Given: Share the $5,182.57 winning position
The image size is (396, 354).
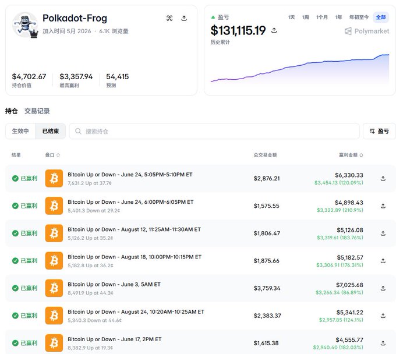Looking at the screenshot, I should point(383,261).
